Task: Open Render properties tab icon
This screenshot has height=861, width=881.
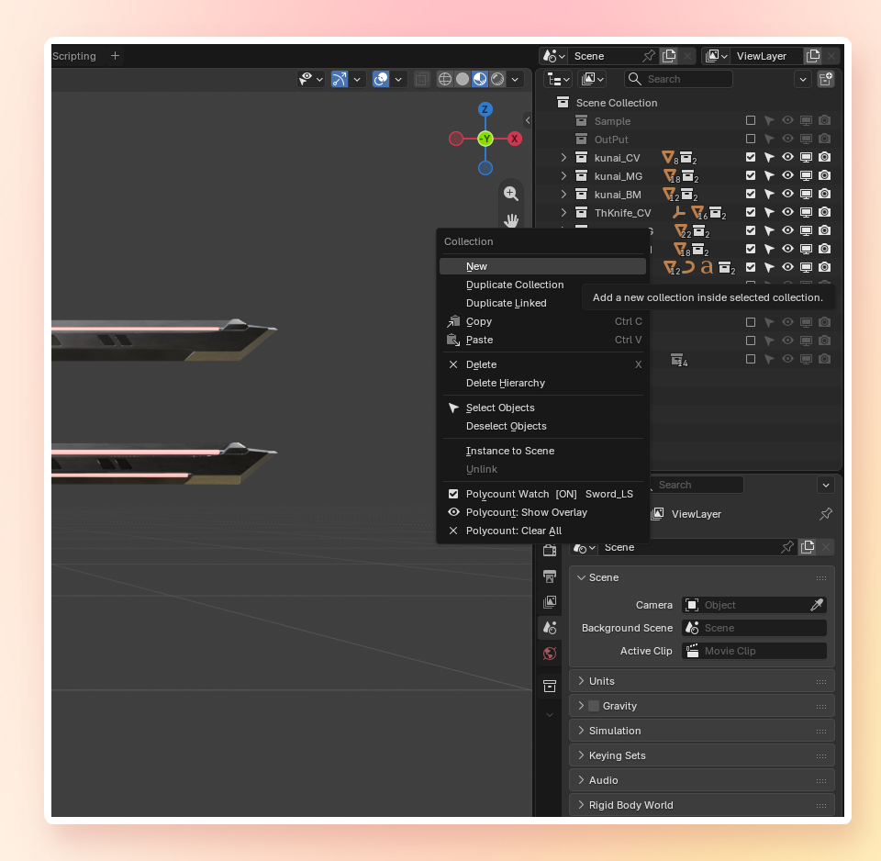Action: pos(550,550)
